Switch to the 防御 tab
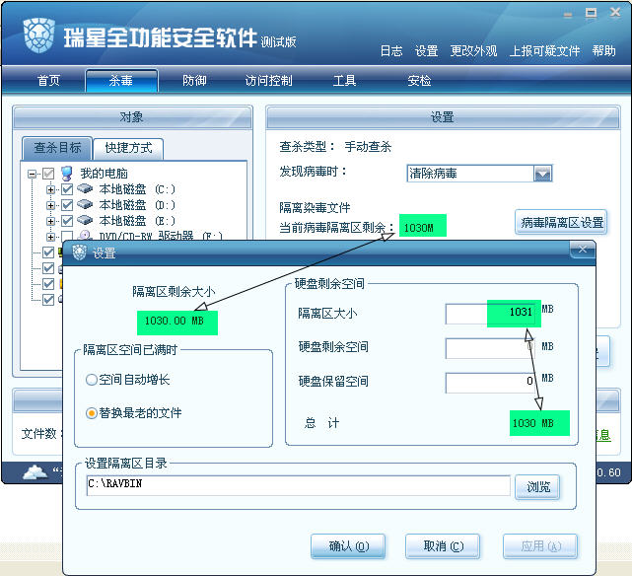This screenshot has width=632, height=576. coord(194,81)
